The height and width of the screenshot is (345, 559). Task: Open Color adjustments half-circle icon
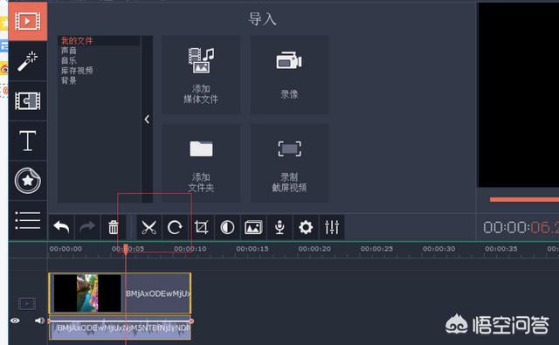point(227,227)
